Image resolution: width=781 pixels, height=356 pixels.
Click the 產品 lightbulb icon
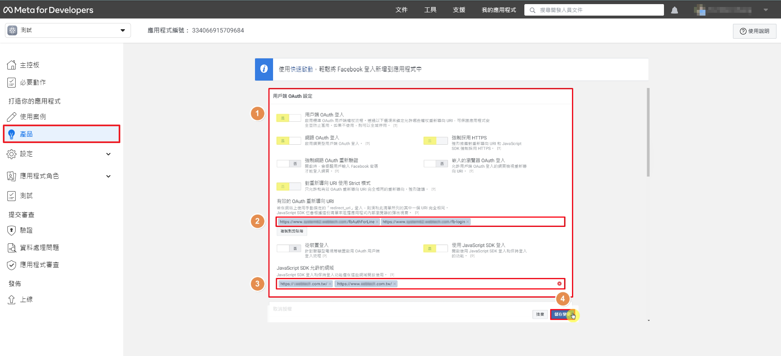pos(11,134)
